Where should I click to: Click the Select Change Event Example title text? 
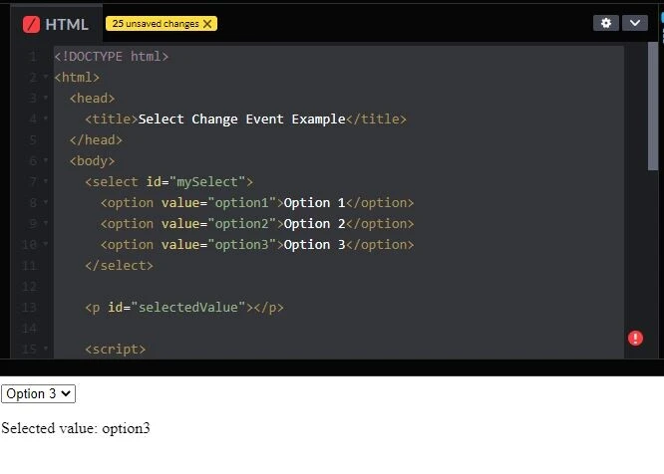click(241, 119)
